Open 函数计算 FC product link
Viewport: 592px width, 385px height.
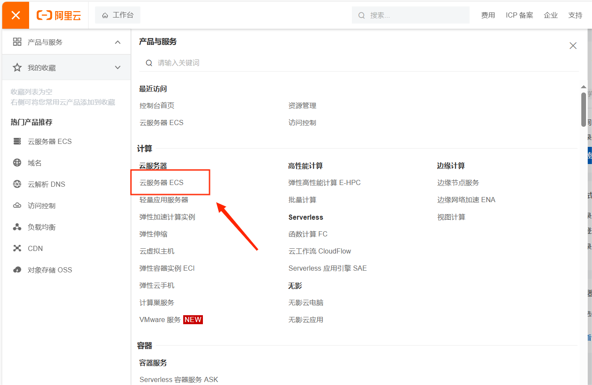pyautogui.click(x=308, y=234)
